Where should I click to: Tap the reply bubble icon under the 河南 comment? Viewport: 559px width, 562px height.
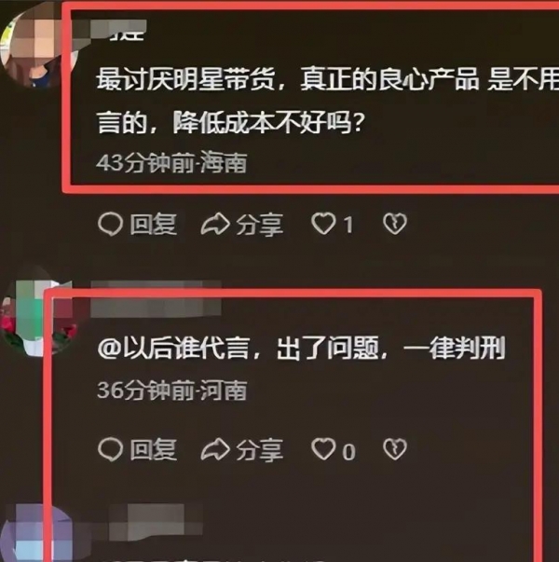pyautogui.click(x=110, y=449)
